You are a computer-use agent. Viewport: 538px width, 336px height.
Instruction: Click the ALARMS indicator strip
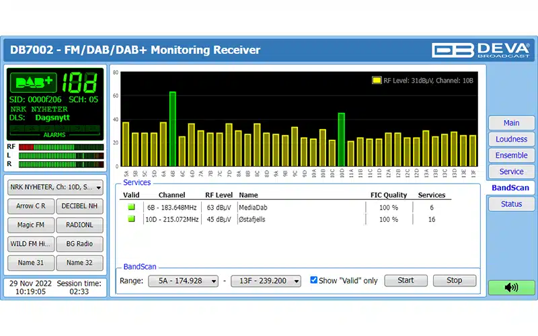54,131
